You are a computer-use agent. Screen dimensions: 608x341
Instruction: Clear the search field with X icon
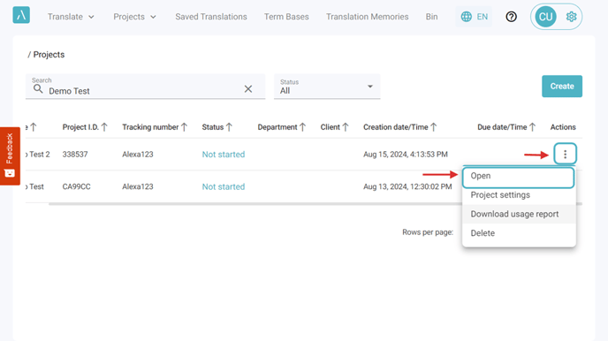[x=248, y=89]
